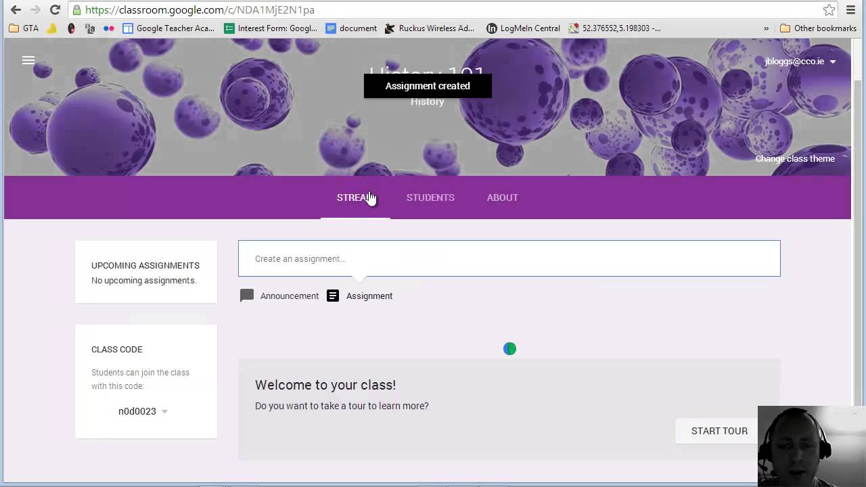Select the Assignment post type

[360, 296]
